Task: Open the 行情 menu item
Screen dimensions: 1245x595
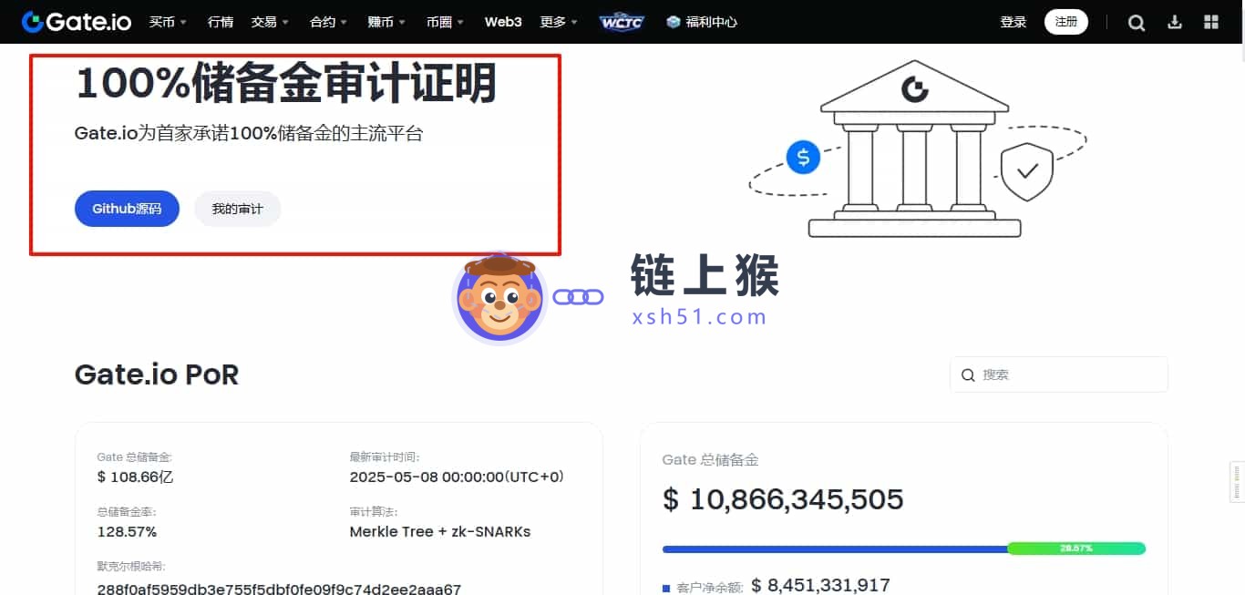Action: [221, 22]
